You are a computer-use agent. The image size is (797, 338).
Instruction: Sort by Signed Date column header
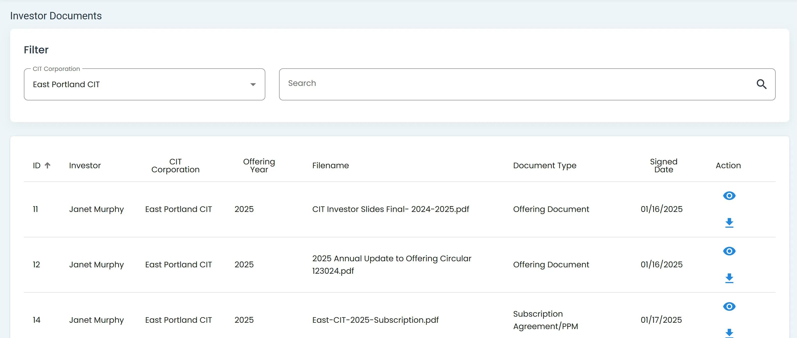[663, 166]
